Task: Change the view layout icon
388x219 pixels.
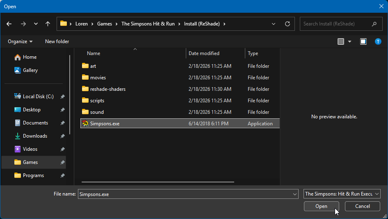Action: coord(341,41)
